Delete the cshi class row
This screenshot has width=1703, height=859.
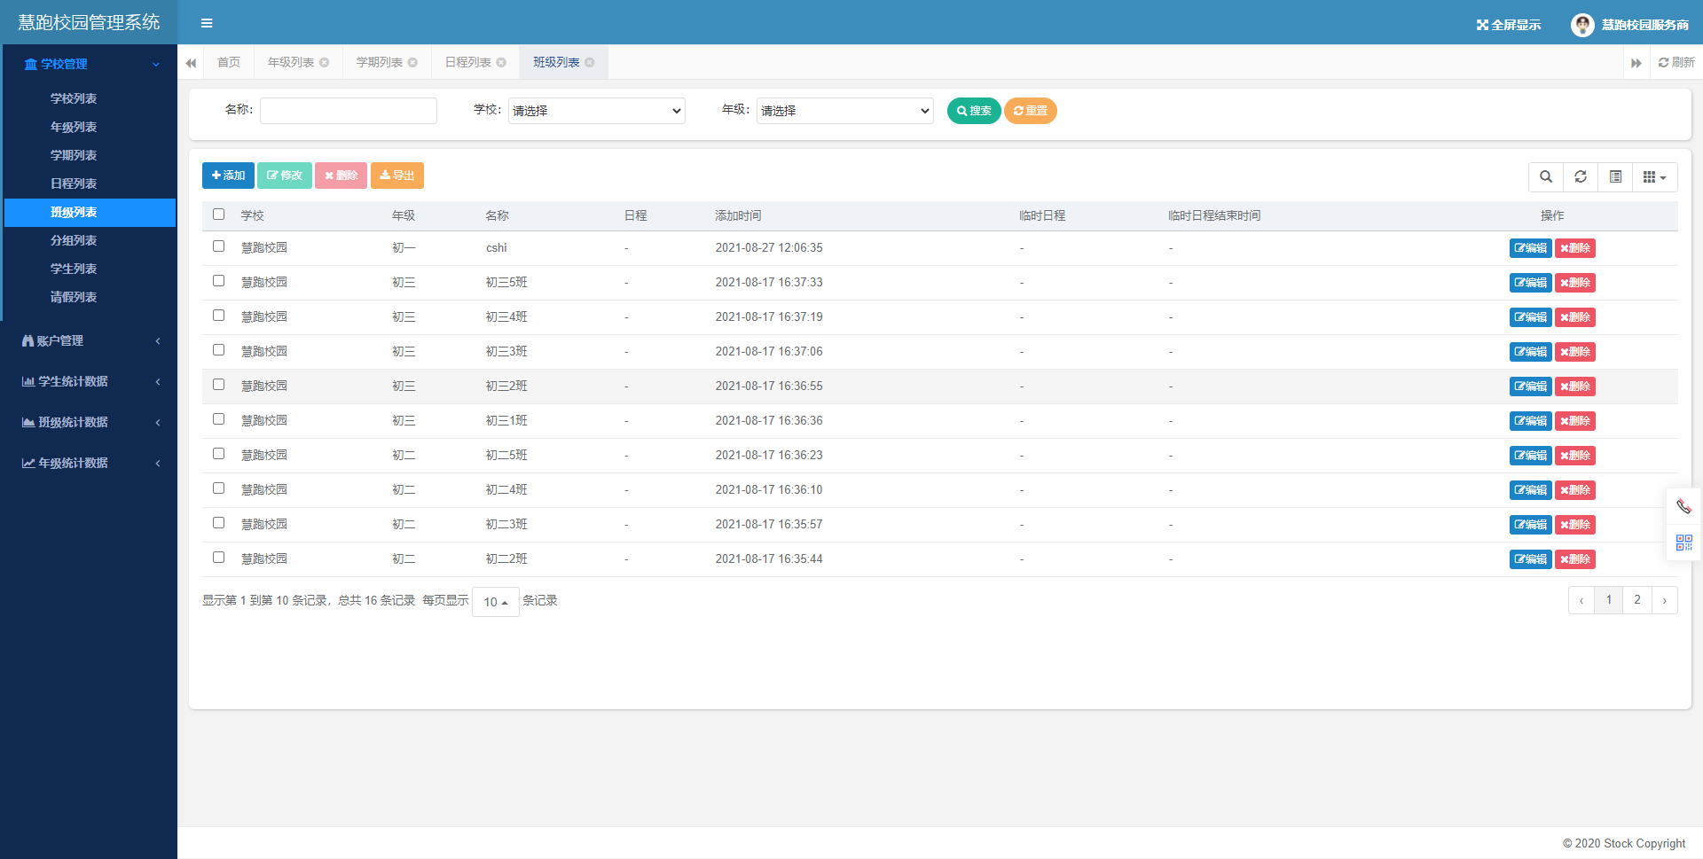coord(1575,248)
